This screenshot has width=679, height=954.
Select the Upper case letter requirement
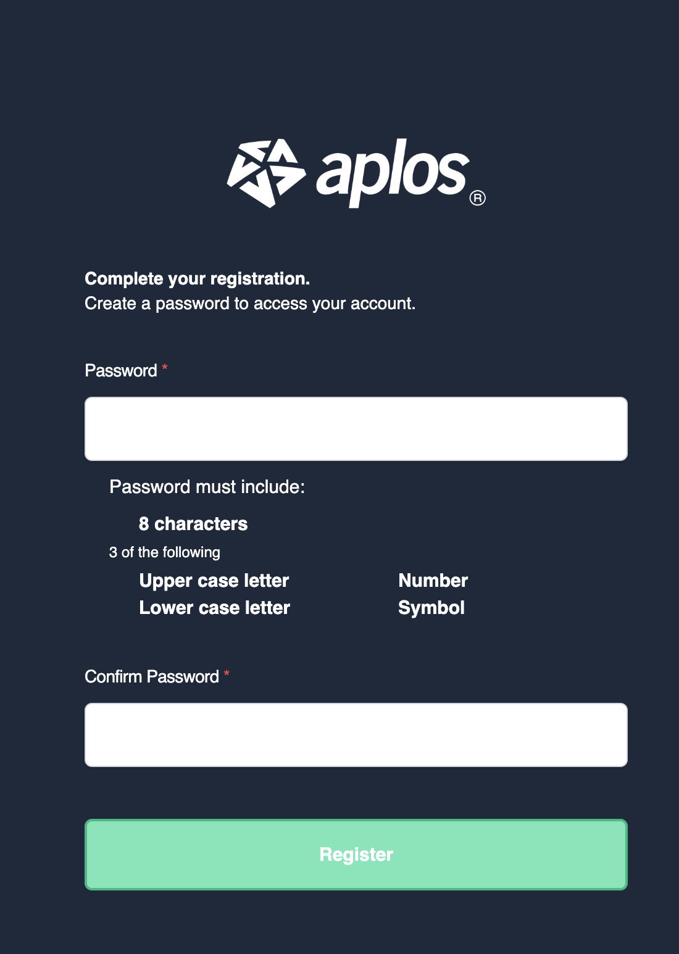coord(214,581)
